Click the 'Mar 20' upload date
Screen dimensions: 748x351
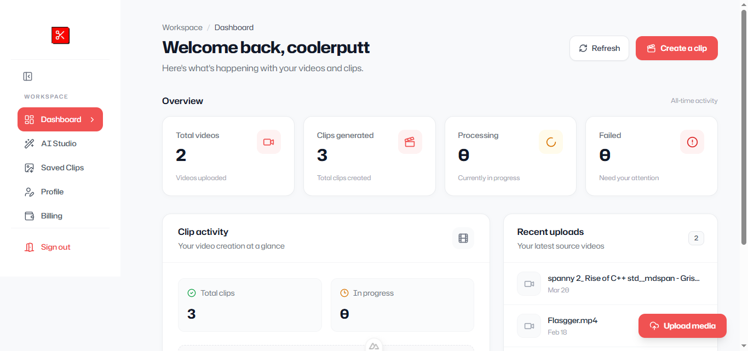pyautogui.click(x=559, y=290)
